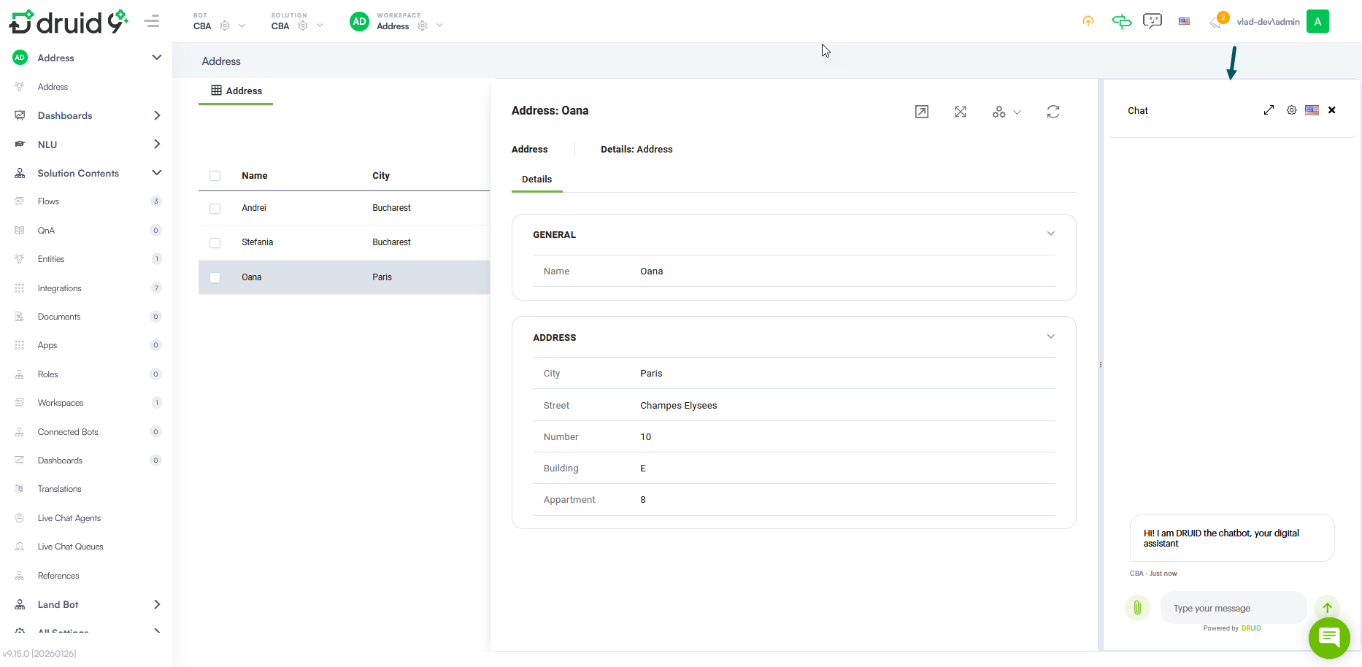Open record in new window icon

pyautogui.click(x=922, y=112)
